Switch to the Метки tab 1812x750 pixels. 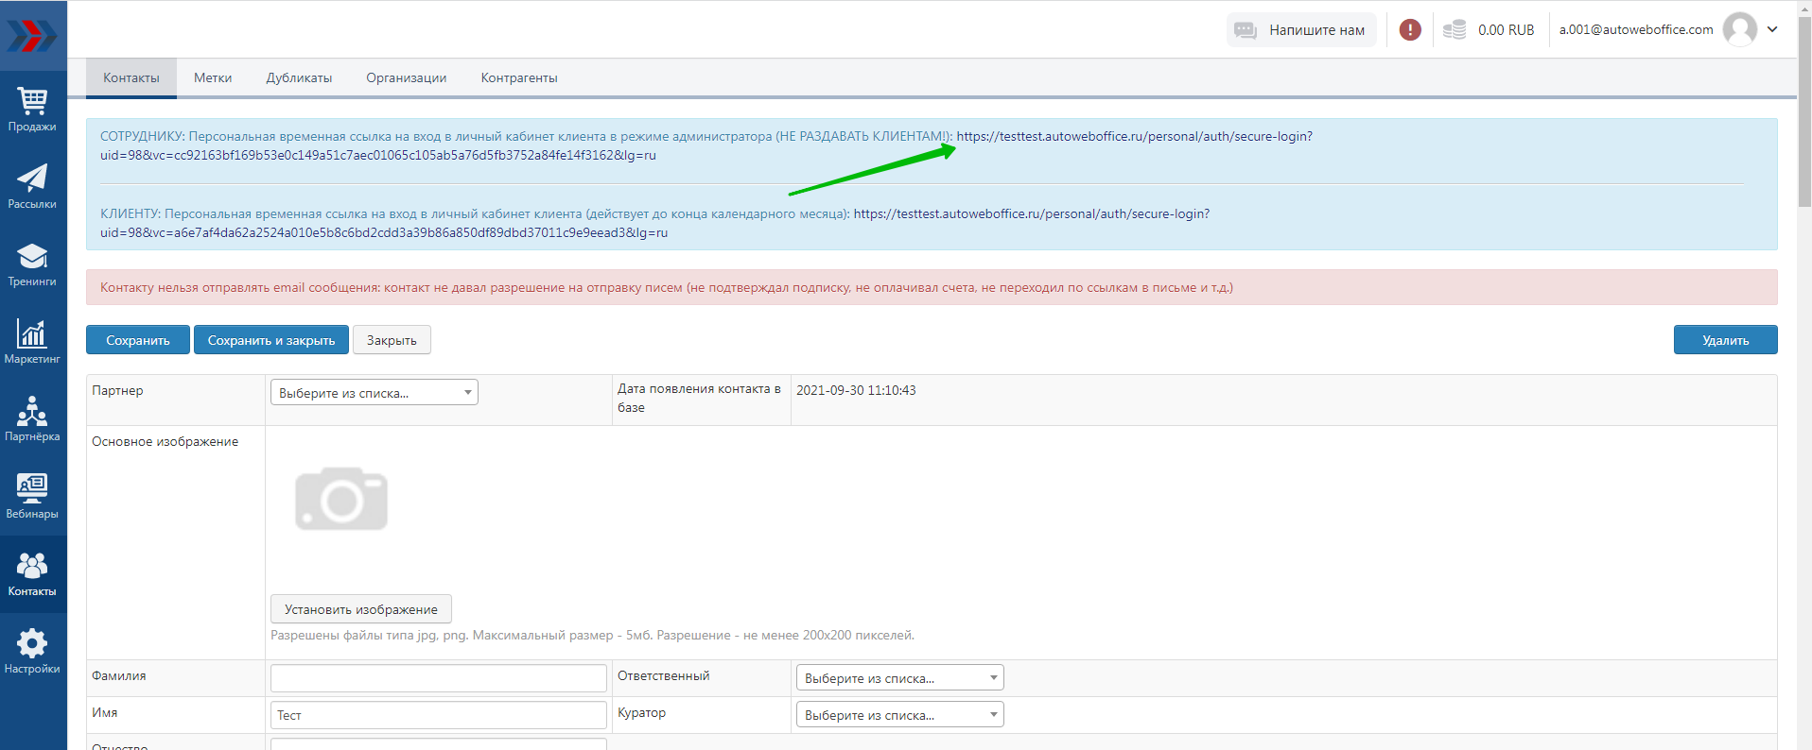213,78
